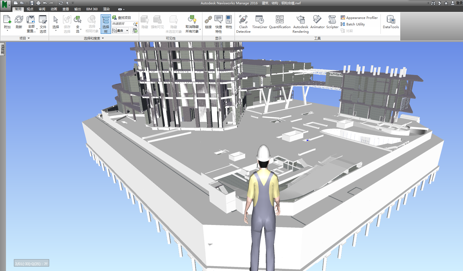Switch to the 常用 (Home) tab
Viewport: 463px width, 271px height.
(18, 9)
